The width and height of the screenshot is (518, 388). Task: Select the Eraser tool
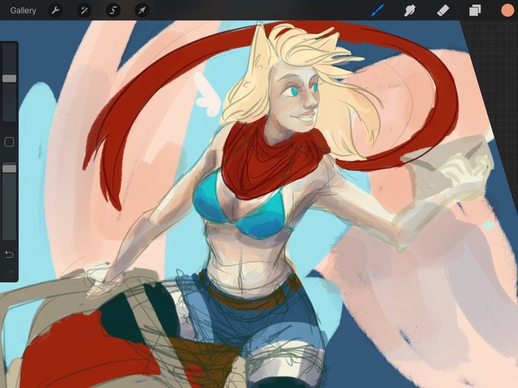(x=443, y=11)
